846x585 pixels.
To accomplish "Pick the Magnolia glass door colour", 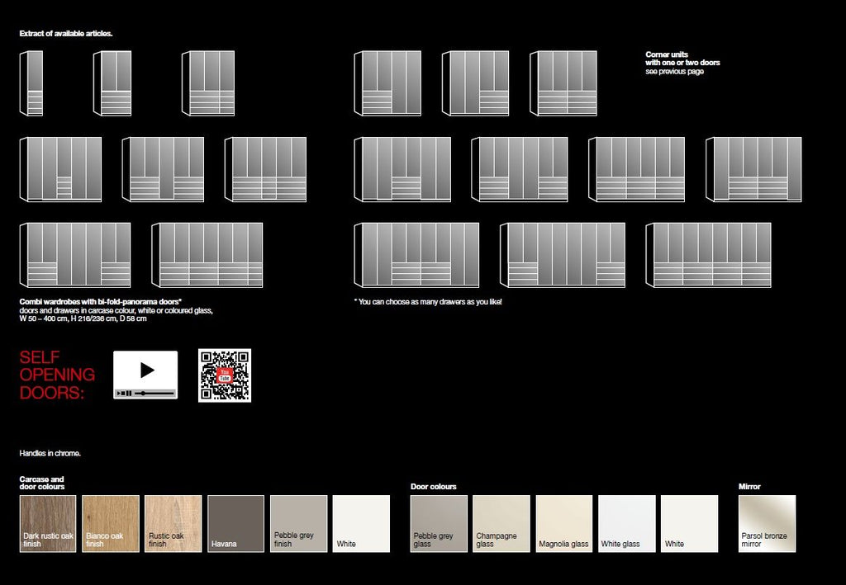I will [x=563, y=524].
